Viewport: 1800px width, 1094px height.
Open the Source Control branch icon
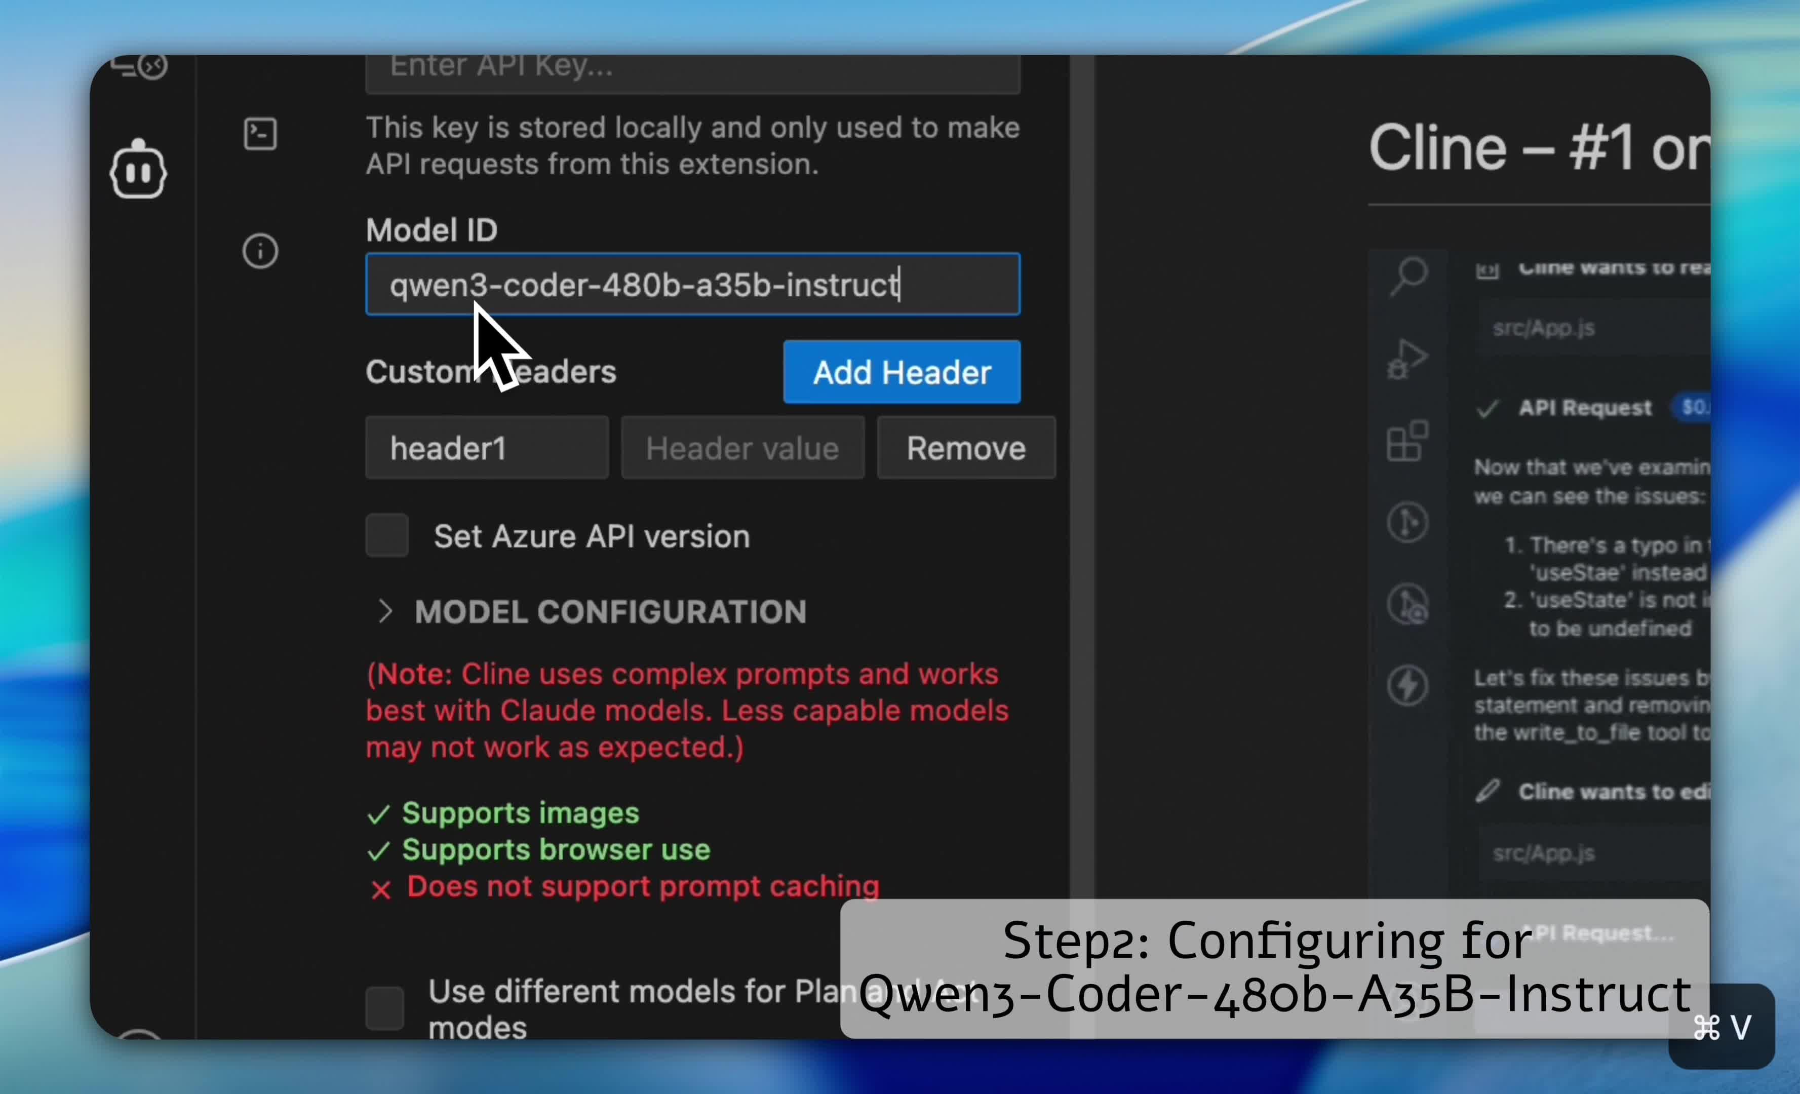point(1407,523)
